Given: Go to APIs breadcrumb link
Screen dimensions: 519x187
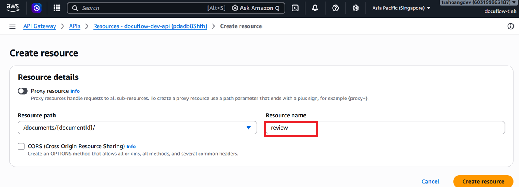Looking at the screenshot, I should pos(74,26).
